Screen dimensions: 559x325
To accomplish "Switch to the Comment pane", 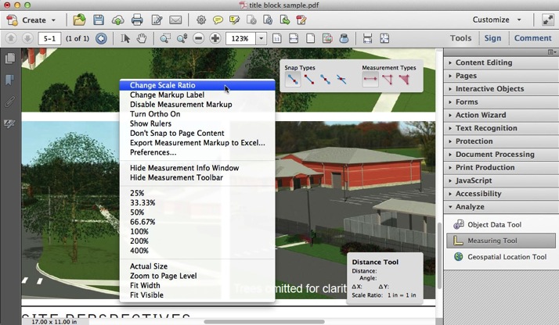I will point(532,37).
